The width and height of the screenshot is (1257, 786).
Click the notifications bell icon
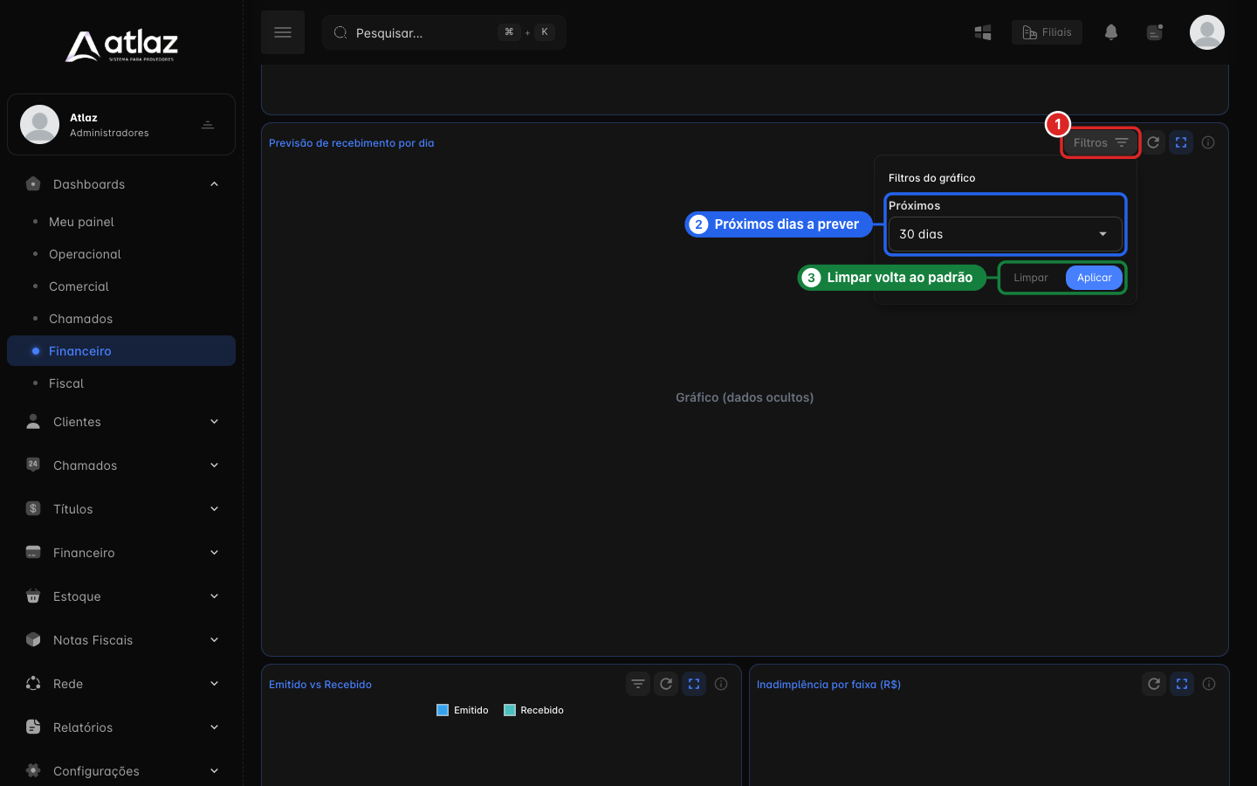(x=1111, y=32)
